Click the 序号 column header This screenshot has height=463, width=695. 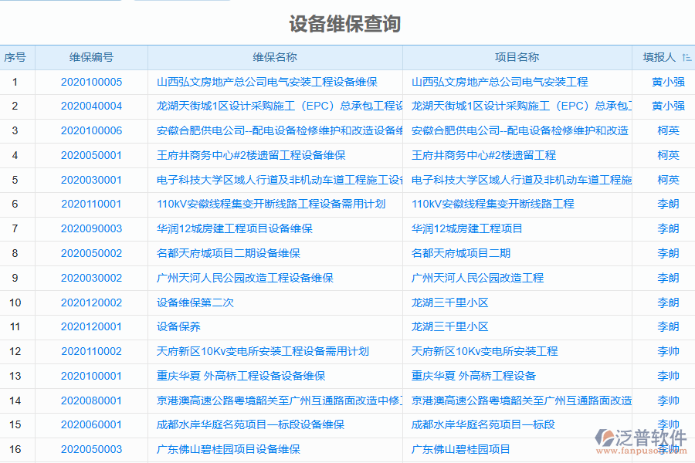tap(15, 56)
